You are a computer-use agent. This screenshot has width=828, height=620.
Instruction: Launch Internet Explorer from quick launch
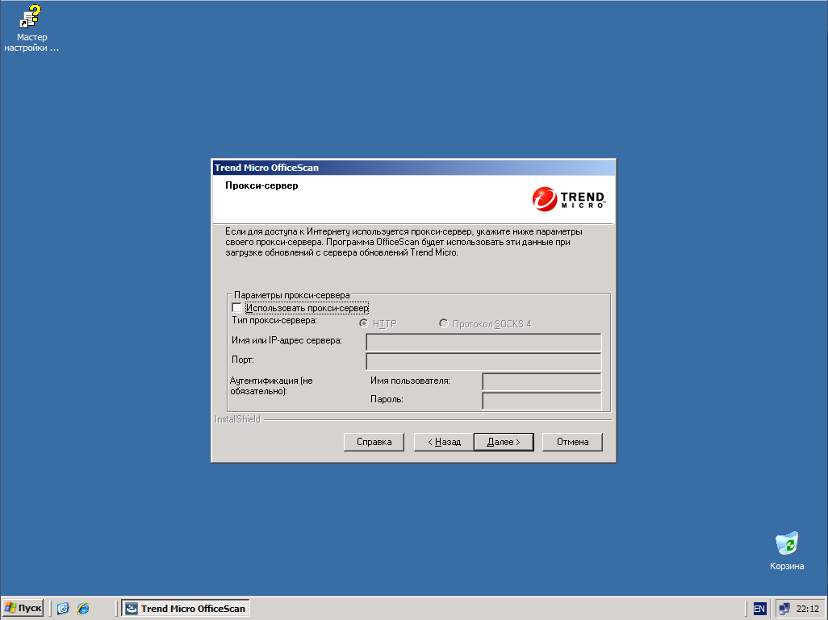(x=83, y=609)
